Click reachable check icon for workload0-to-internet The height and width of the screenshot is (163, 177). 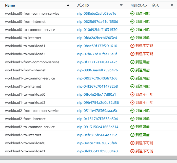(132, 38)
